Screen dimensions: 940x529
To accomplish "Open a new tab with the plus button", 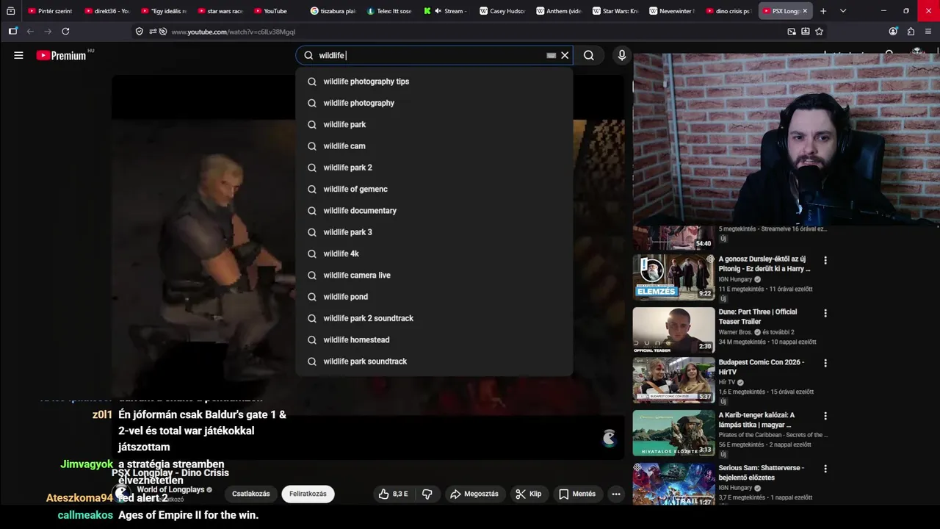I will [823, 11].
